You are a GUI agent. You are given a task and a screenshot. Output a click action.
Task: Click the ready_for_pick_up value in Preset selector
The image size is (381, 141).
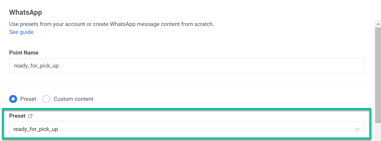coord(36,129)
